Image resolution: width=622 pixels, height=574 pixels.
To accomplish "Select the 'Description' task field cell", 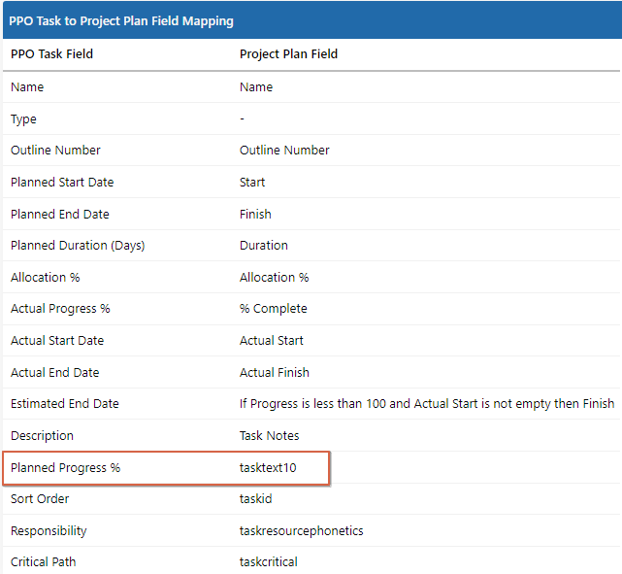I will (42, 436).
